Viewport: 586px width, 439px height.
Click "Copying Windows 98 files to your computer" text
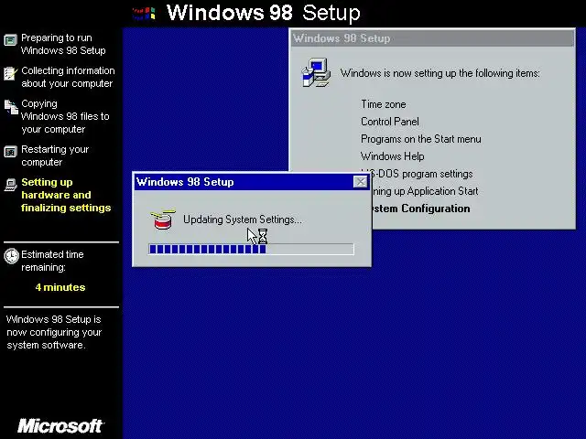tap(65, 116)
